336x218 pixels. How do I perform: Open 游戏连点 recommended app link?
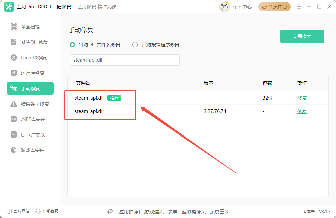click(154, 212)
